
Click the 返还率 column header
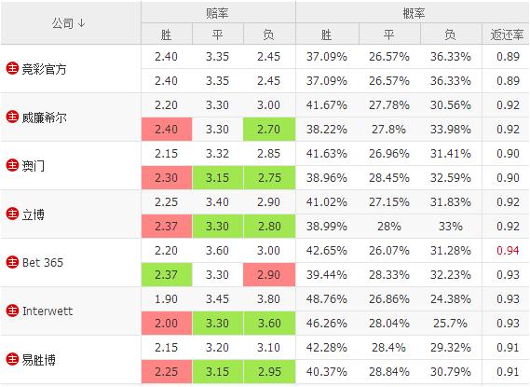507,35
